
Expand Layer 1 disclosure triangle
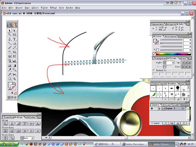pos(160,109)
